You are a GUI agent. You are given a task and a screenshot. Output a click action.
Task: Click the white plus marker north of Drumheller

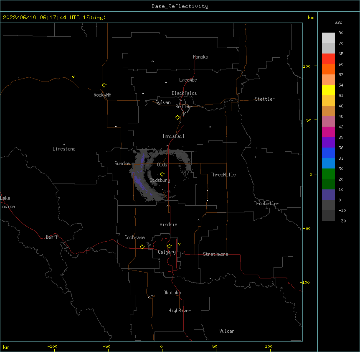tap(256, 157)
